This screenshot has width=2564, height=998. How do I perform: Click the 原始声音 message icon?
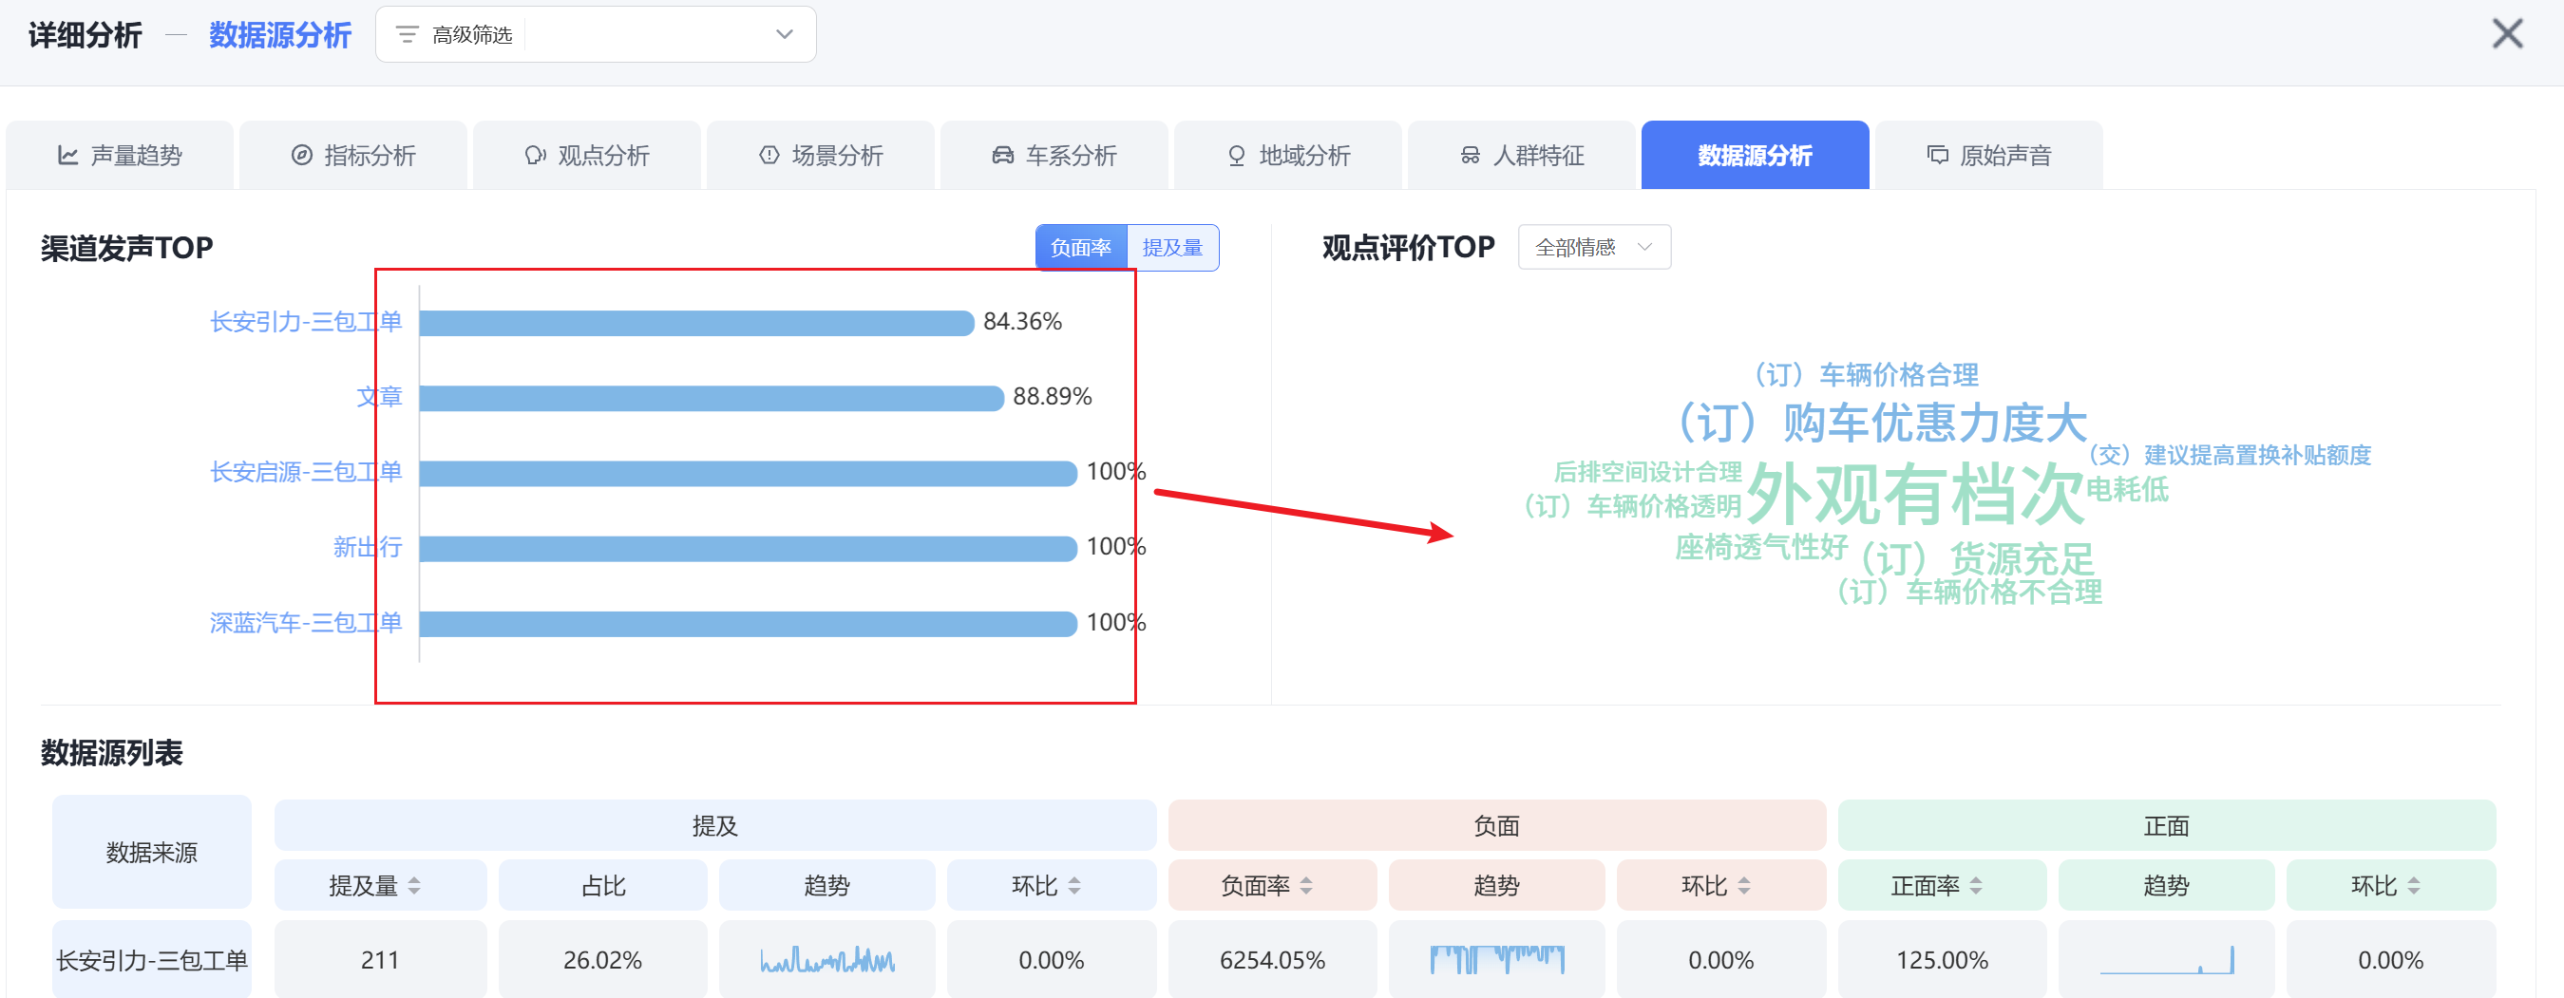pos(1937,155)
